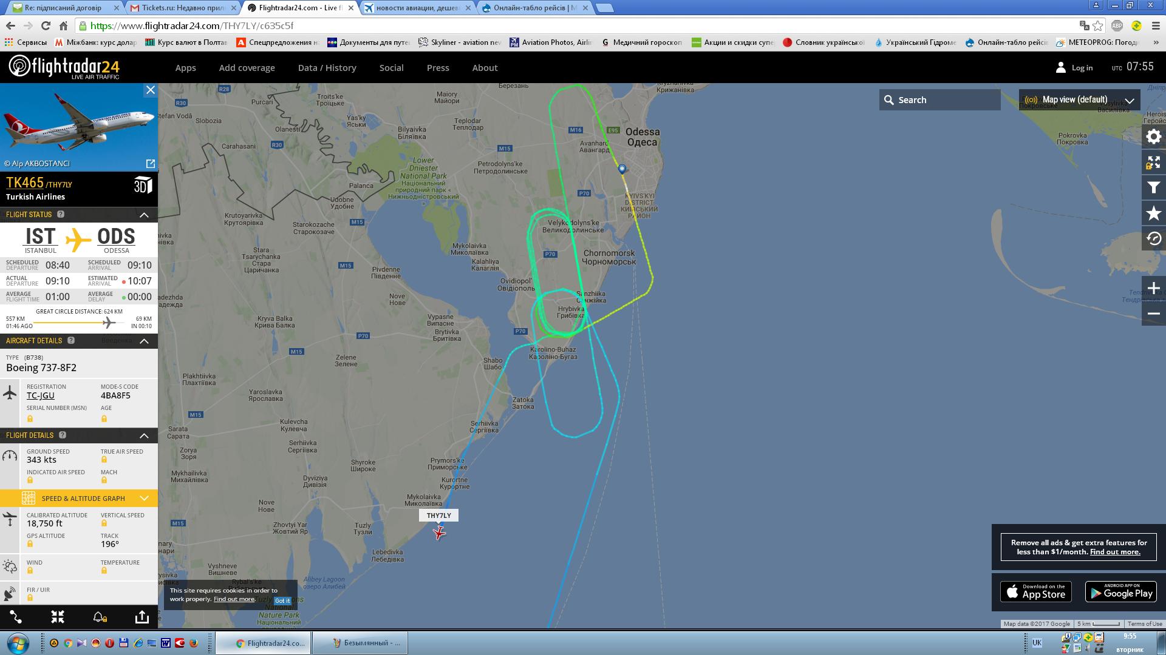Viewport: 1166px width, 655px height.
Task: Toggle fullscreen map expand icon
Action: [x=1153, y=163]
